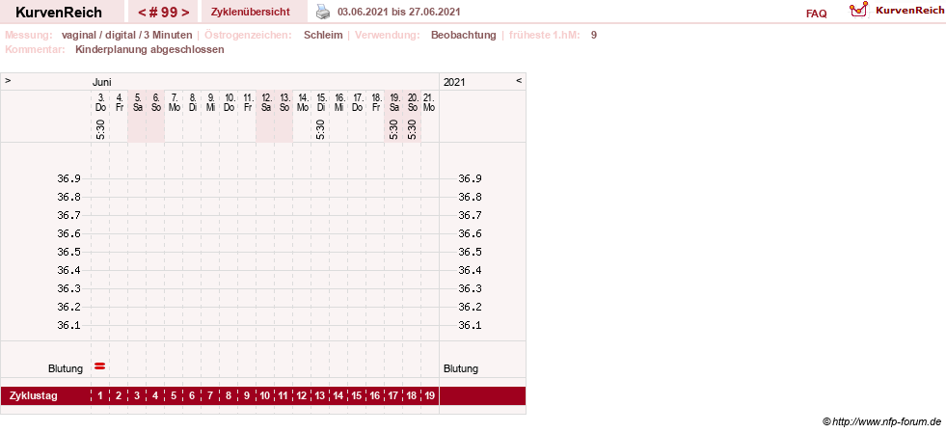This screenshot has height=433, width=946.
Task: Click the 5:30 time under 19. Sa
Action: 394,129
